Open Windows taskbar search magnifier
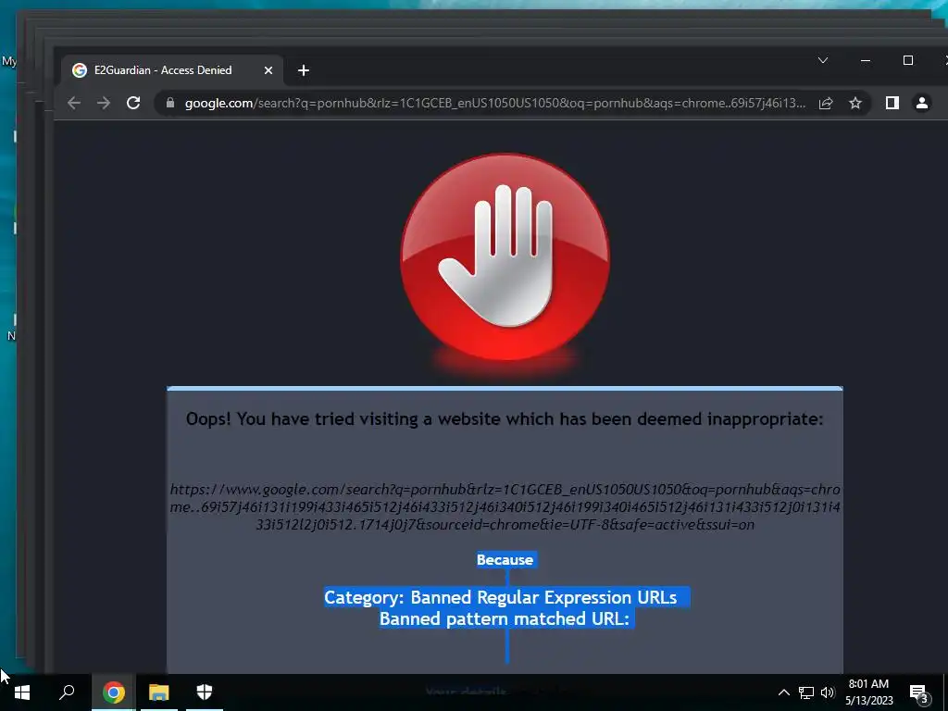The image size is (948, 711). [x=67, y=692]
